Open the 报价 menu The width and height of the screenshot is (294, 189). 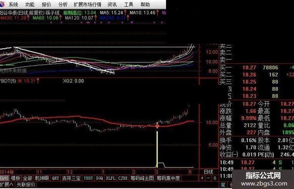(x=46, y=4)
